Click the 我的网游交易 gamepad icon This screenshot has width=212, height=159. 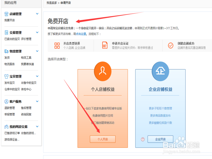(x=6, y=127)
